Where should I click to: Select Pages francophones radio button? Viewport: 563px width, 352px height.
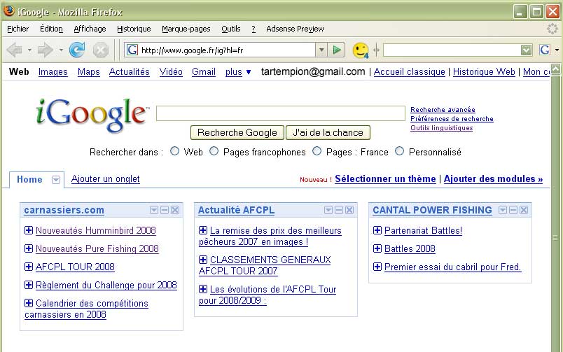[214, 151]
